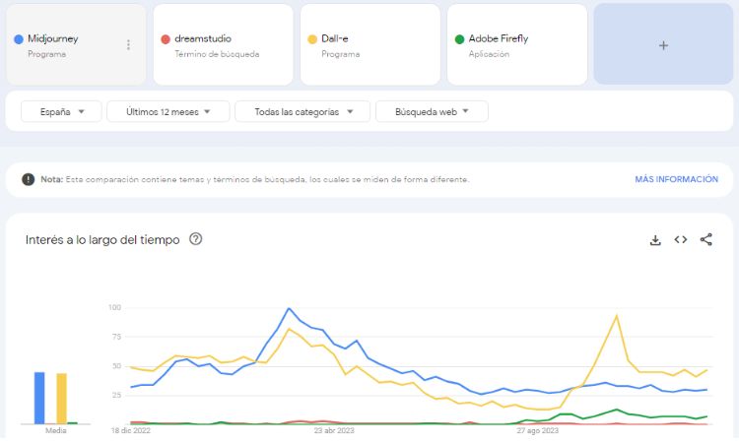Click the Aplicación subtitle under Adobe Firefly
Viewport: 739px width, 443px height.
(x=489, y=54)
